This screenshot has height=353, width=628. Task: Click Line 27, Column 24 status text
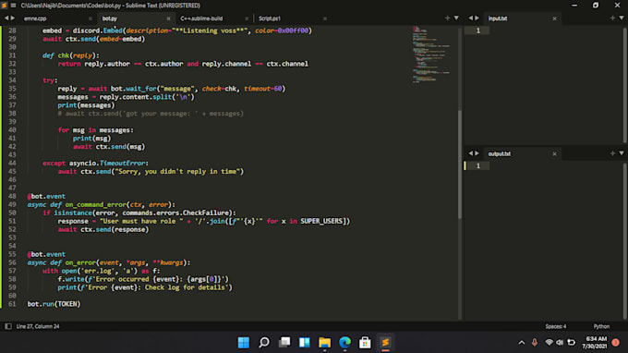[38, 326]
